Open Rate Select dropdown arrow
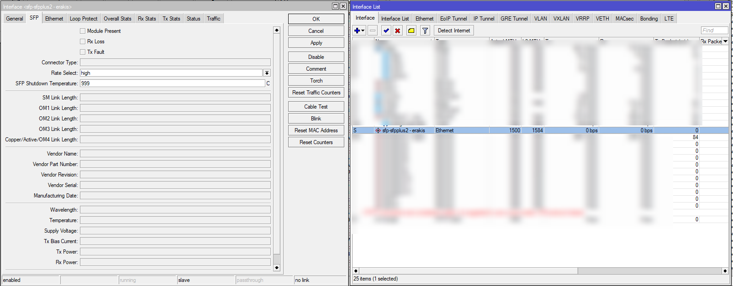This screenshot has width=733, height=286. click(267, 73)
